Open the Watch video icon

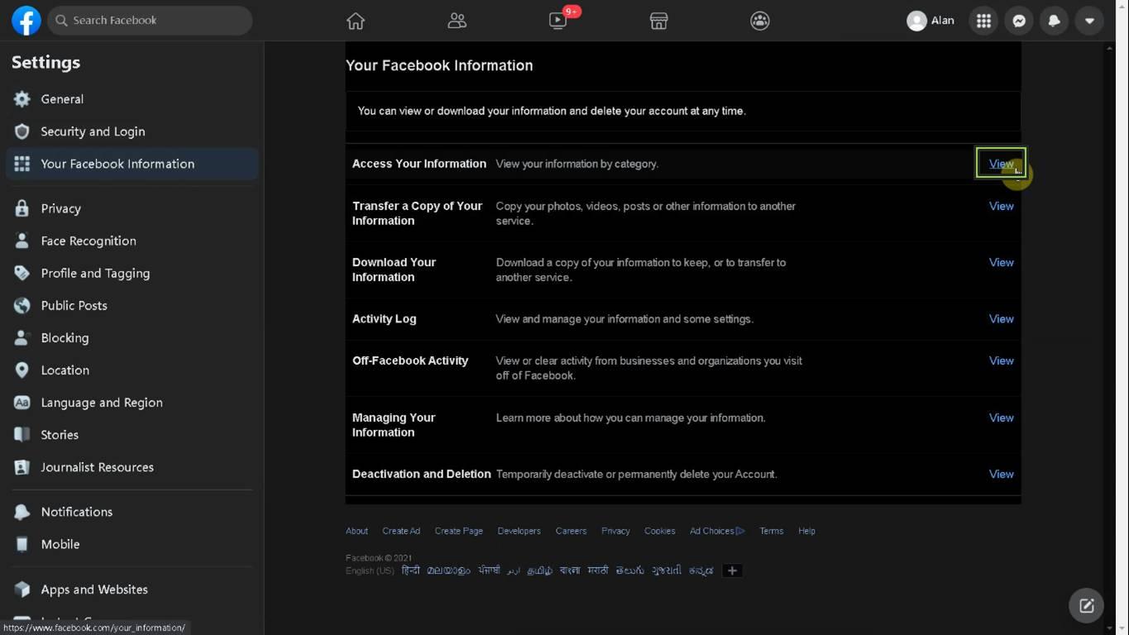pyautogui.click(x=558, y=21)
